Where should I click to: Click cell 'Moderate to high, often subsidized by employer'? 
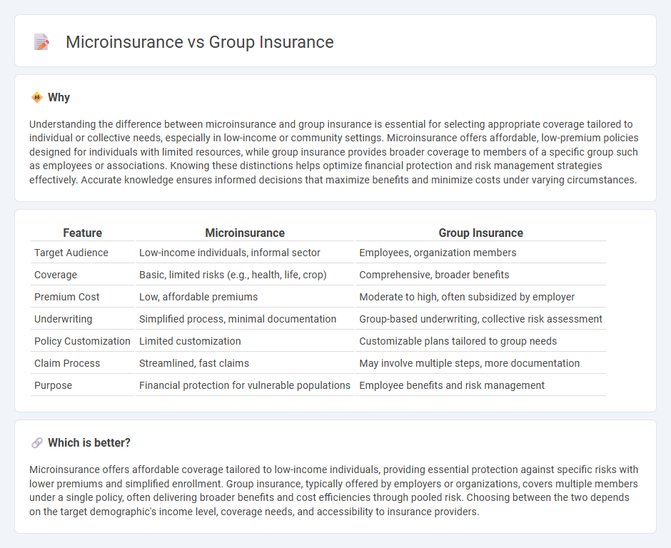tap(480, 297)
